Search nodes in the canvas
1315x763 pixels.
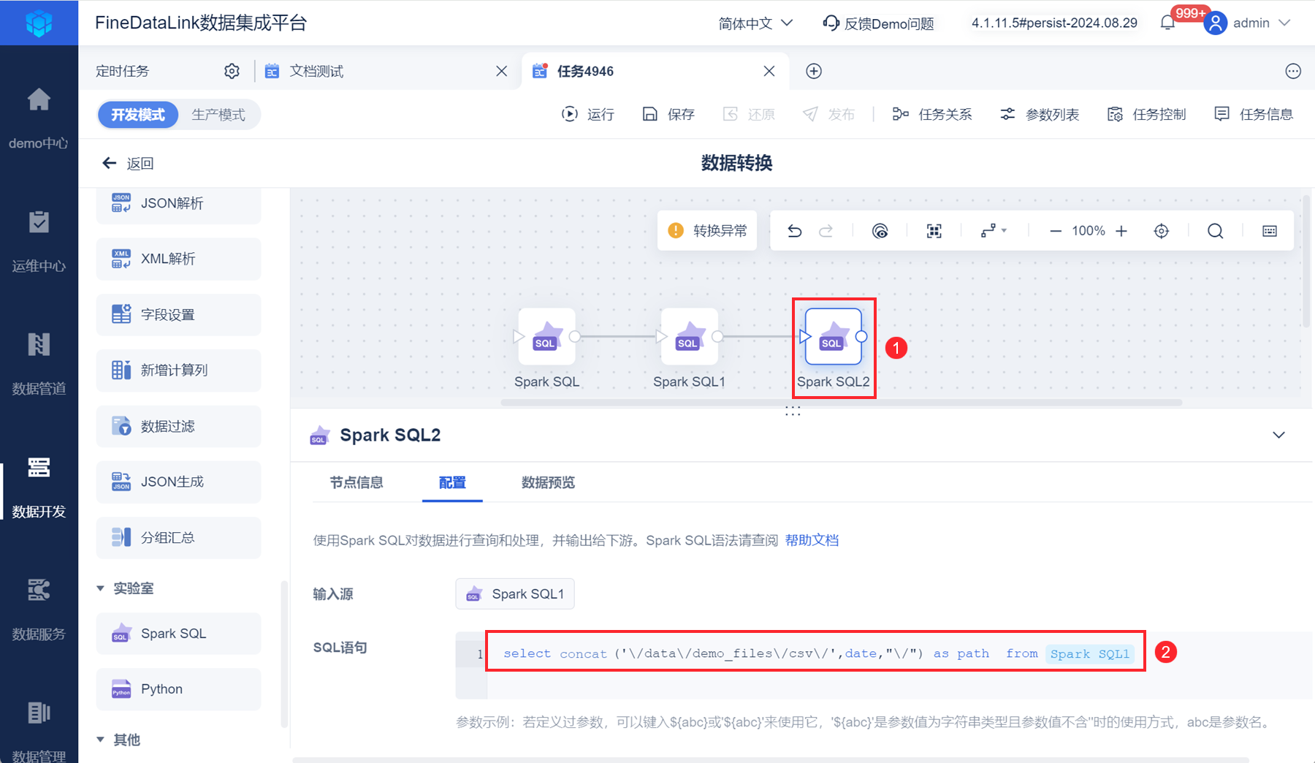coord(1216,231)
